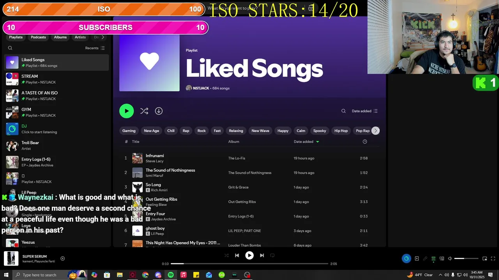Download the Liked Songs playlist
The width and height of the screenshot is (499, 280).
pyautogui.click(x=159, y=111)
